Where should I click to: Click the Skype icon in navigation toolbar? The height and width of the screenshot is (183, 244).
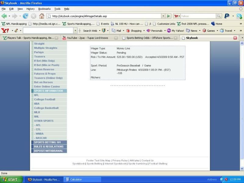tap(239, 16)
